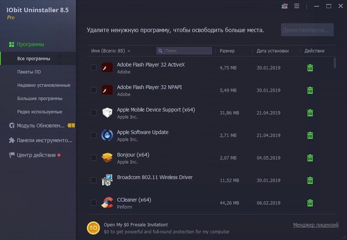This screenshot has height=240, width=347.
Task: Switch to Большие программы list
Action: 40,98
